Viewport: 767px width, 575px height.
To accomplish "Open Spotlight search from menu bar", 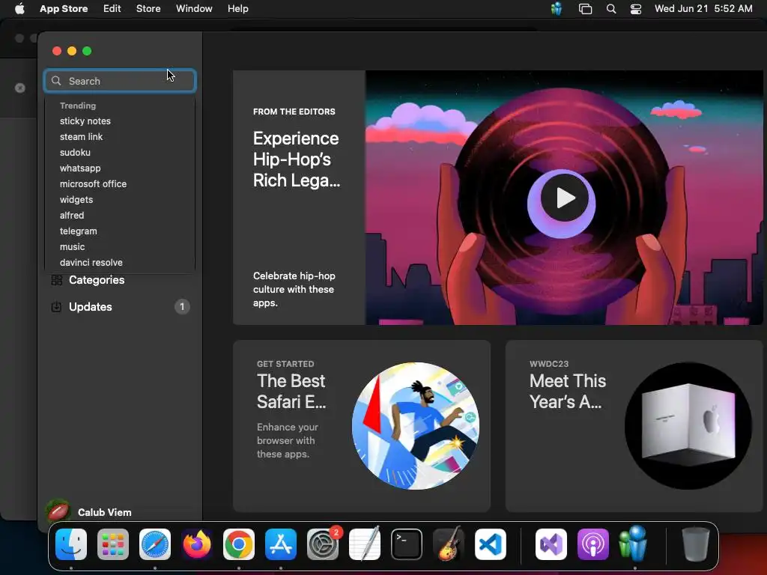I will pos(611,9).
